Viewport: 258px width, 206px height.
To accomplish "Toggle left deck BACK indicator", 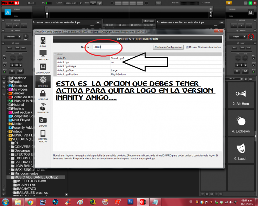I will (x=4, y=65).
